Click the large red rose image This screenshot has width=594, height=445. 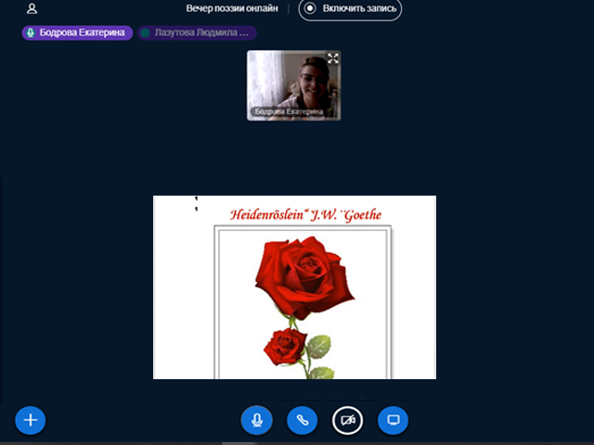coord(305,275)
